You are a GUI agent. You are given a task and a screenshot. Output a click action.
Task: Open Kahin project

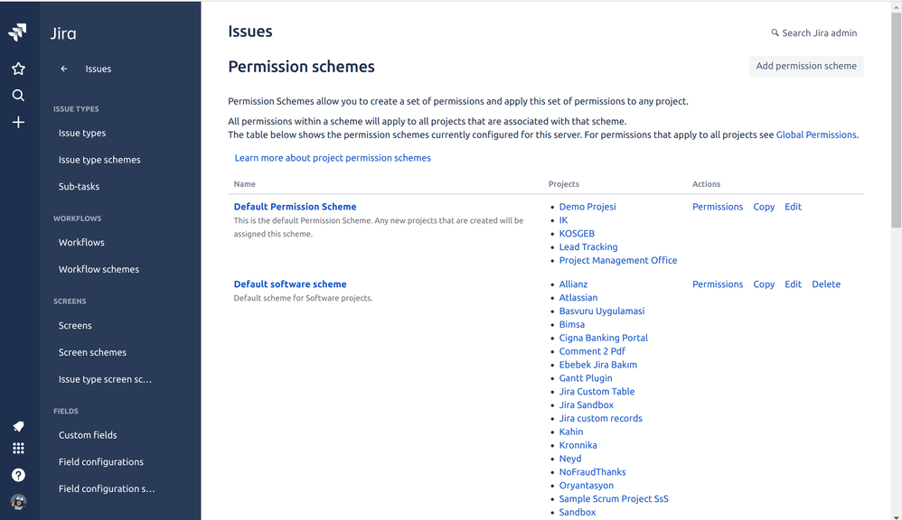571,432
